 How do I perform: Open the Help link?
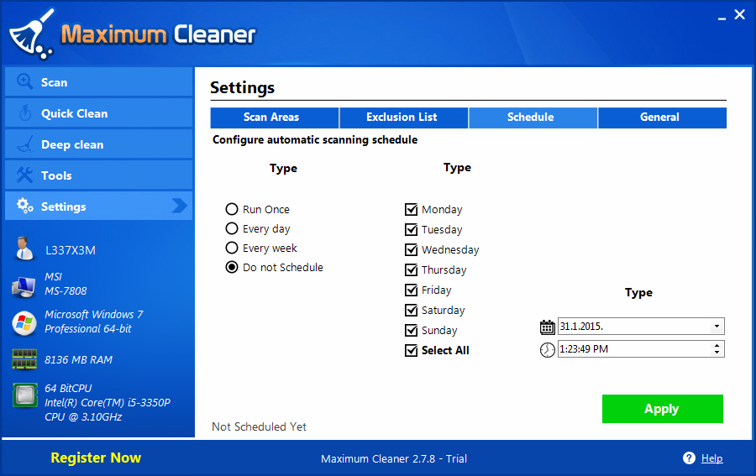coord(711,458)
